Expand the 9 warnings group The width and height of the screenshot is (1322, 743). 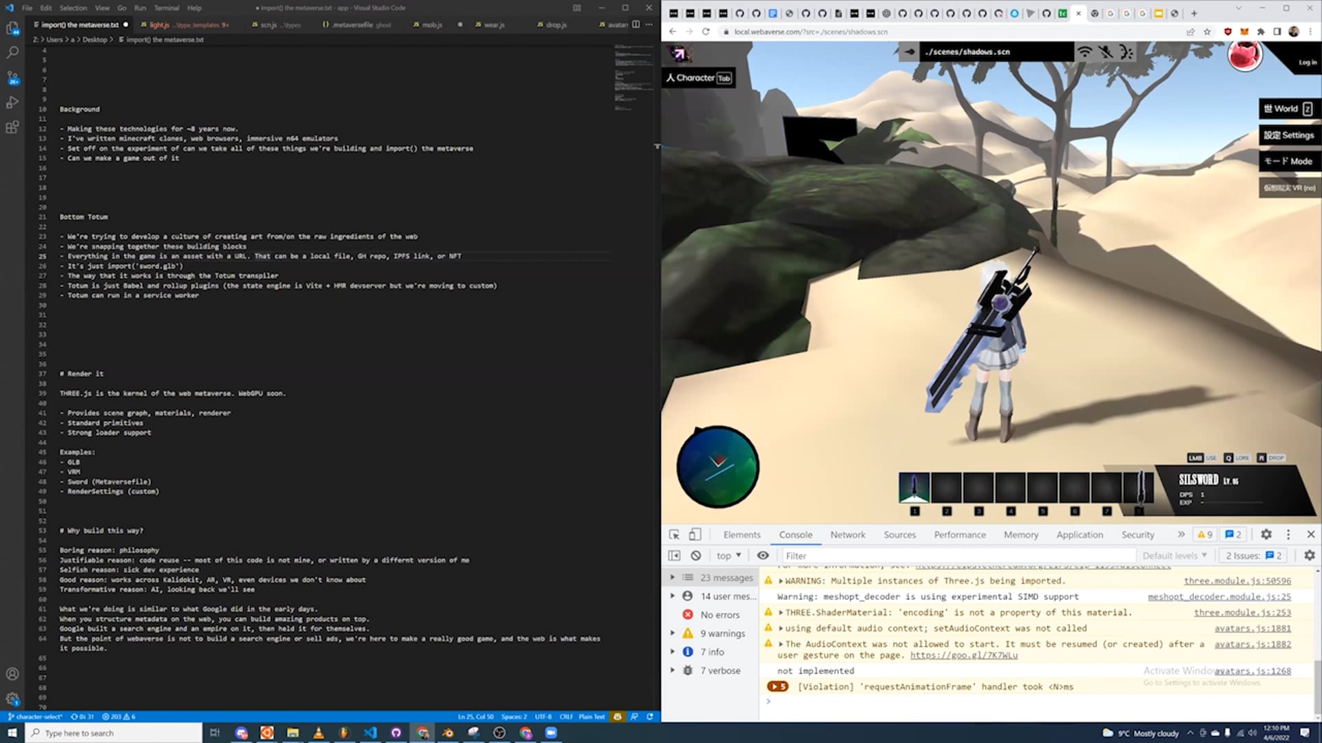click(x=673, y=633)
